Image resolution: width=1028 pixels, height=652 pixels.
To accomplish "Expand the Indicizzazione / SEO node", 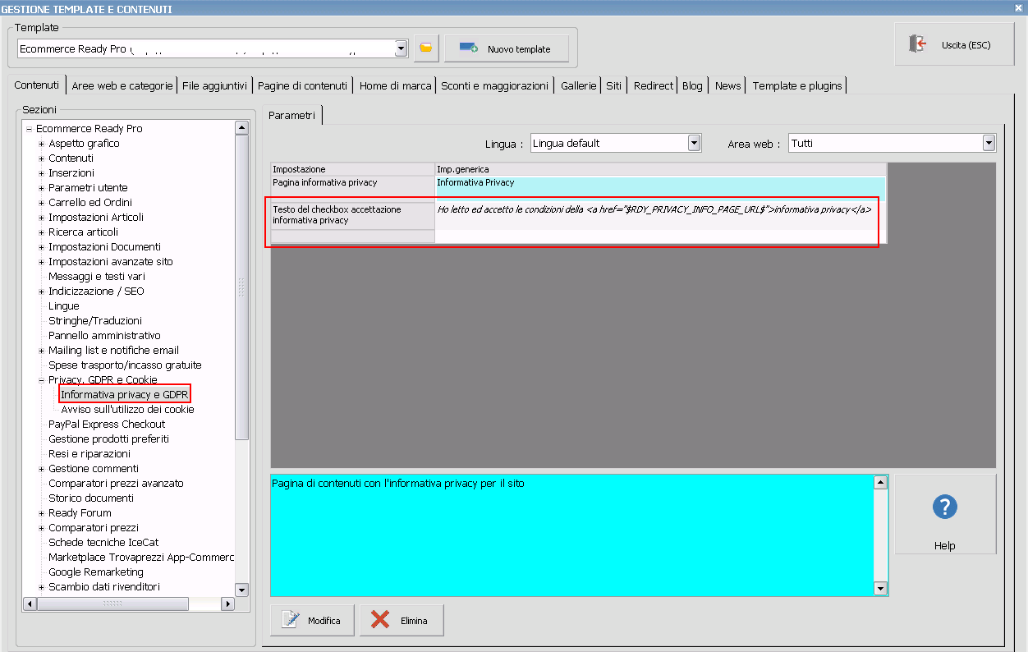I will (41, 292).
